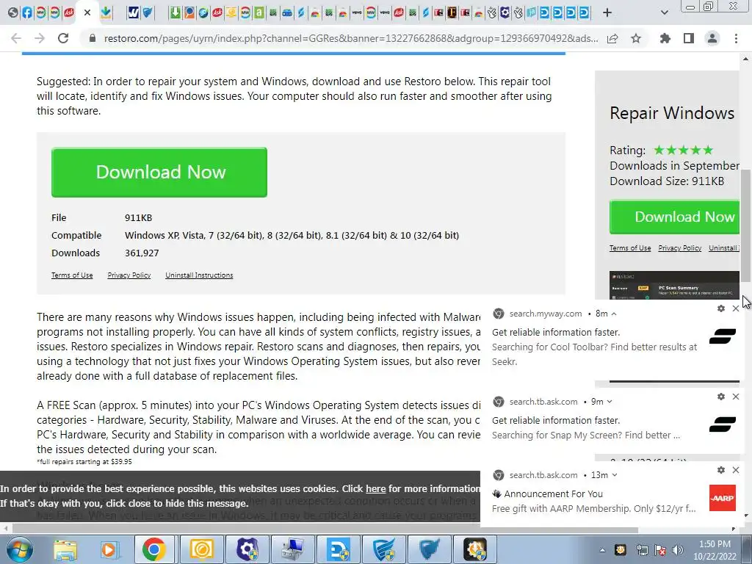Viewport: 752px width, 564px height.
Task: Click the vertical page scrollbar thumb
Action: click(745, 225)
